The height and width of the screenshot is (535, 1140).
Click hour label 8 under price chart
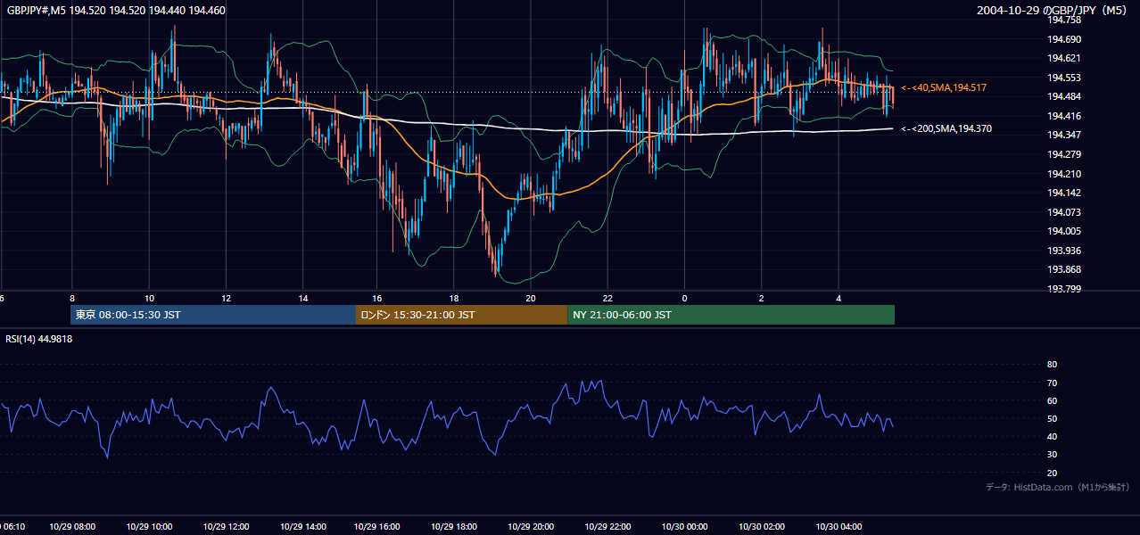coord(72,298)
